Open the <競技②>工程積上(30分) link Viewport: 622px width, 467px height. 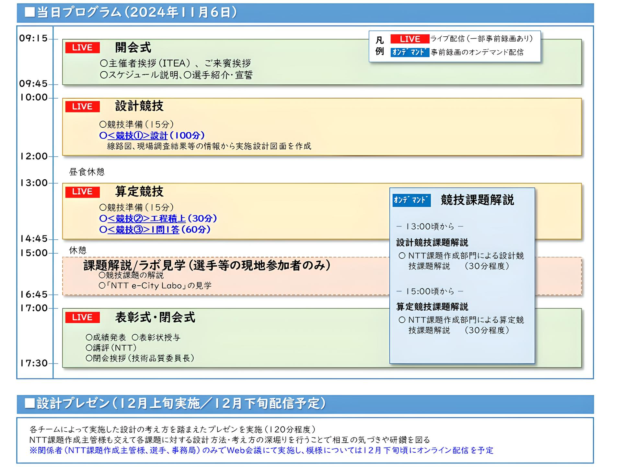(158, 218)
